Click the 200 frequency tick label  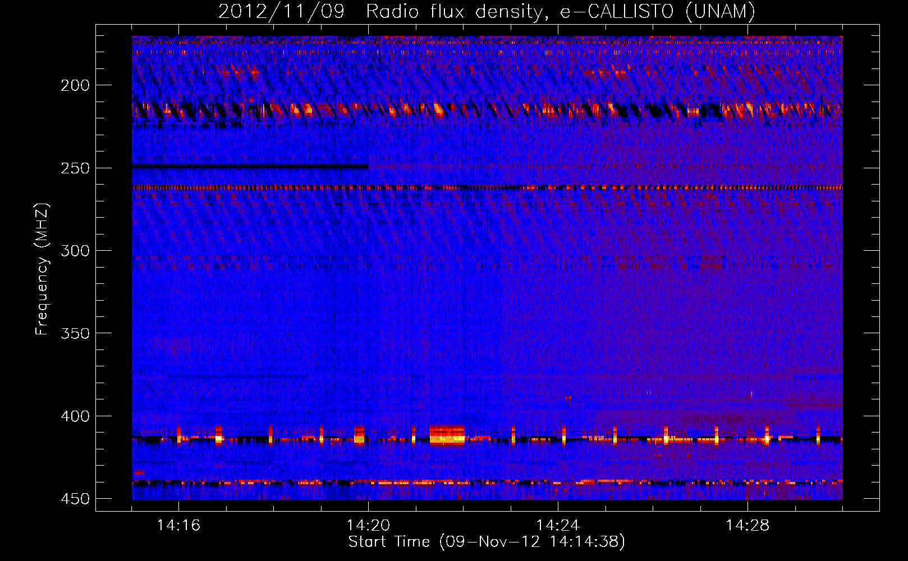(75, 85)
